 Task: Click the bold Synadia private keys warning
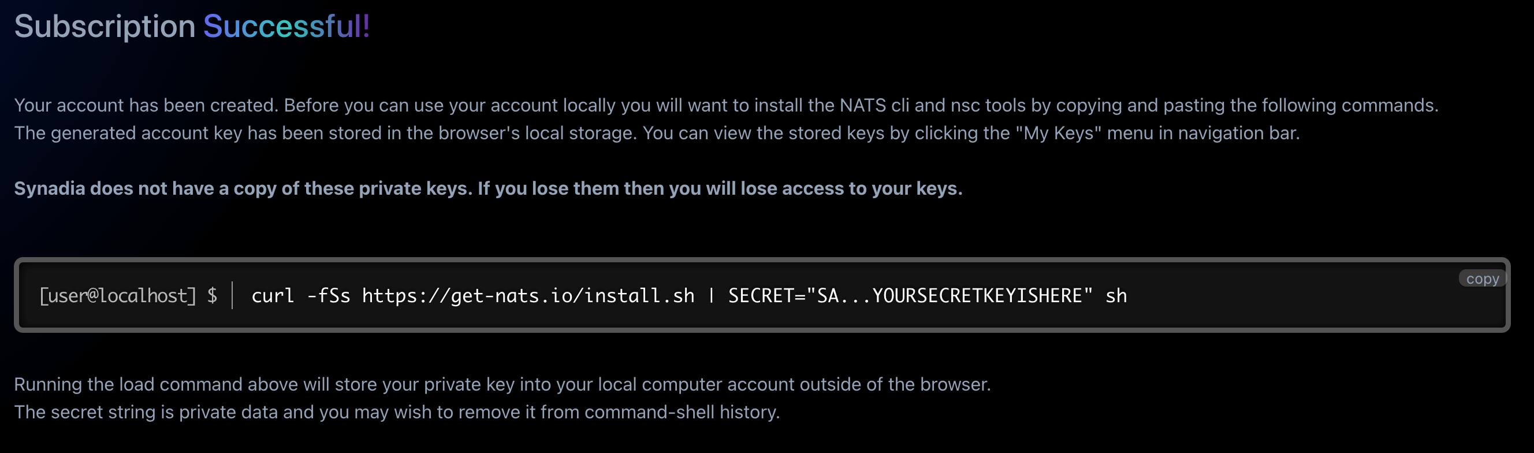pos(487,188)
